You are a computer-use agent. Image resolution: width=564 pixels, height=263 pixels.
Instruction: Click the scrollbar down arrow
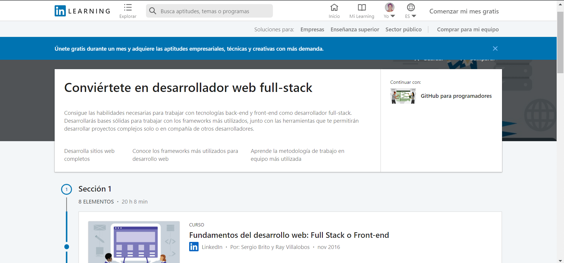pos(560,260)
